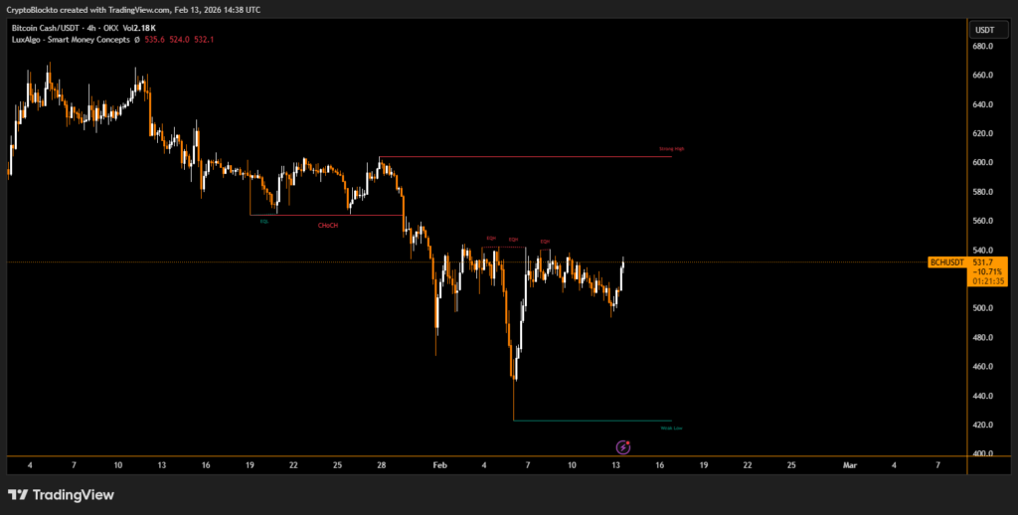Open the LuxAlgo Smart Money Concepts indicator legend
1018x515 pixels.
[x=70, y=39]
